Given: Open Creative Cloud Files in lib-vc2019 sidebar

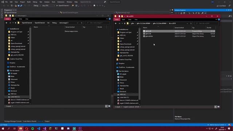Looking at the screenshot, I should 125,60.
